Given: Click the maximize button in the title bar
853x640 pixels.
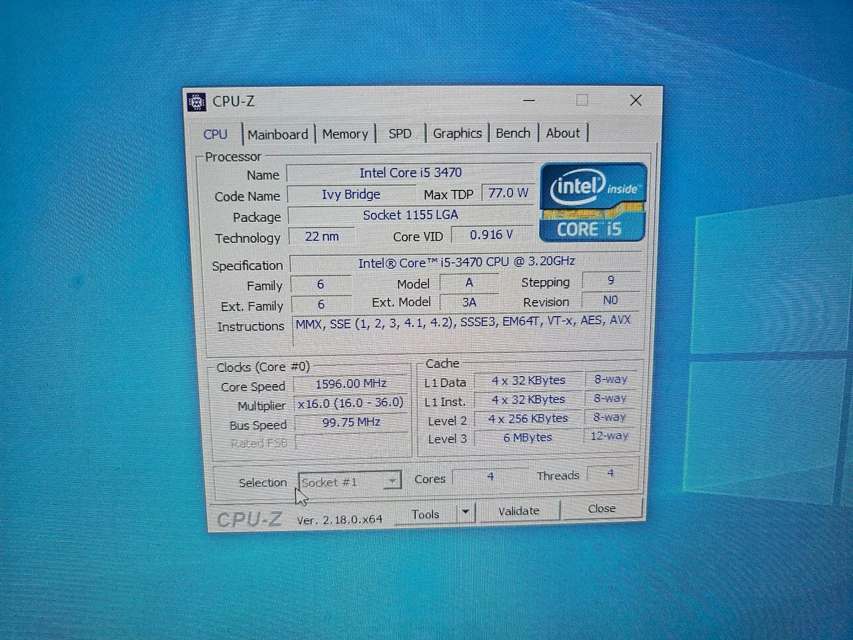Looking at the screenshot, I should click(582, 100).
